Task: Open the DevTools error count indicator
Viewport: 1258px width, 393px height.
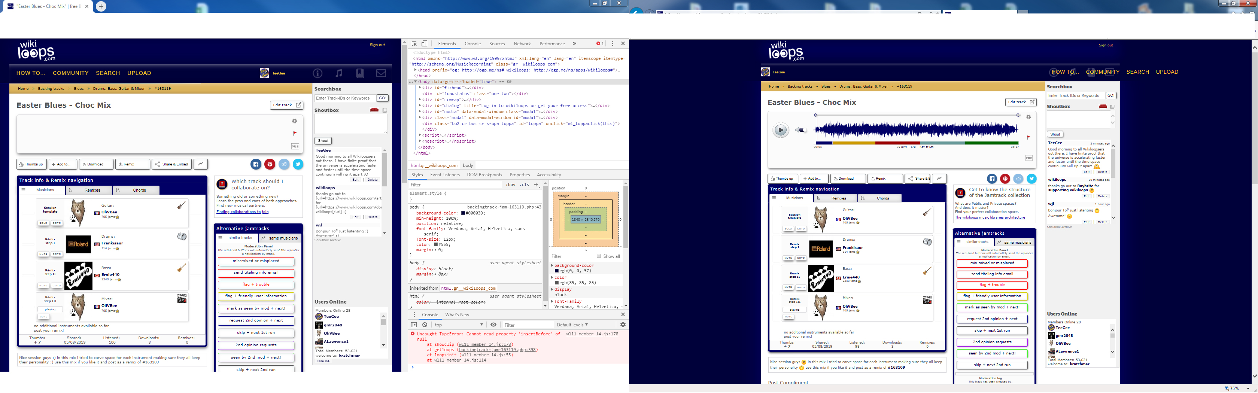Action: tap(600, 43)
